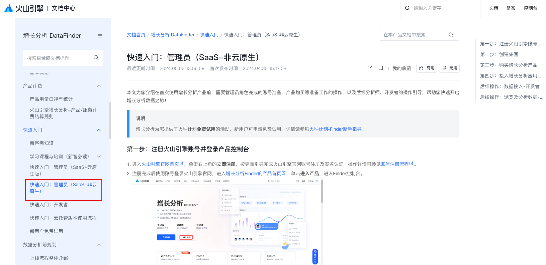Select 新用户免费试用 in sidebar
Viewport: 546px width, 265px height.
(47, 231)
